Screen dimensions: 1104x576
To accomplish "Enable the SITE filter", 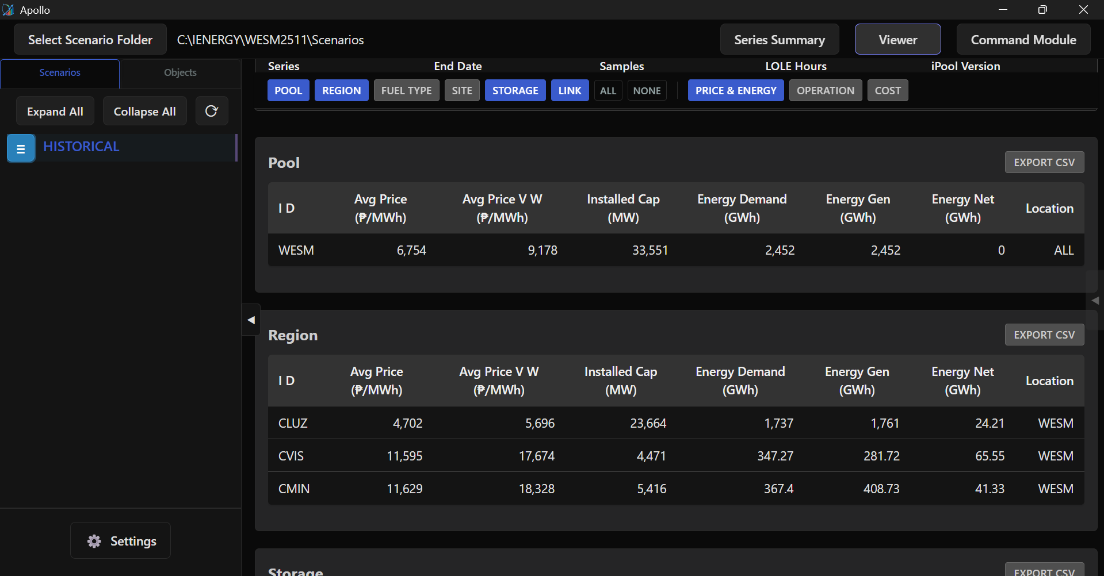I will coord(461,91).
